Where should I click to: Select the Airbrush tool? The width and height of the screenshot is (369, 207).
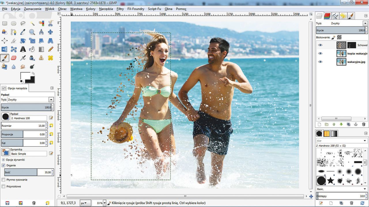(23, 58)
